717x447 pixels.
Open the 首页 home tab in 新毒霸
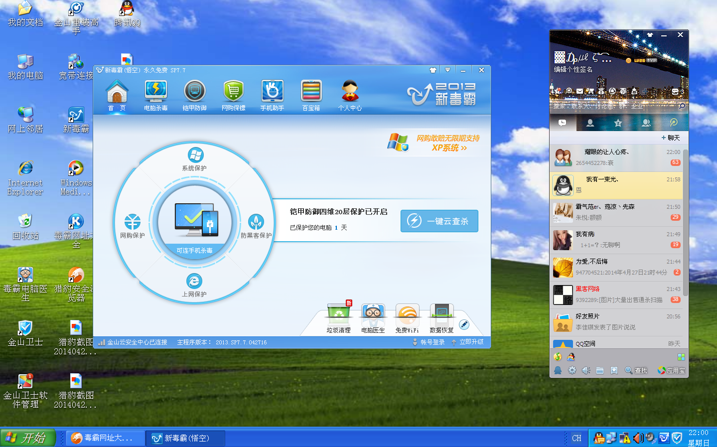click(117, 95)
